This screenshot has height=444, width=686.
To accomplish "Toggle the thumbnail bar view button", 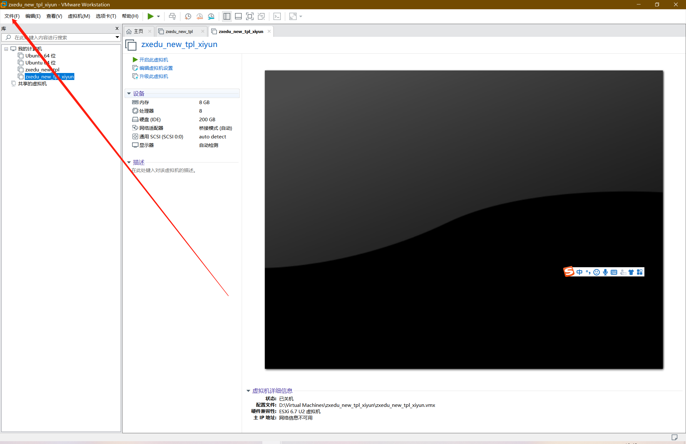I will coord(238,17).
